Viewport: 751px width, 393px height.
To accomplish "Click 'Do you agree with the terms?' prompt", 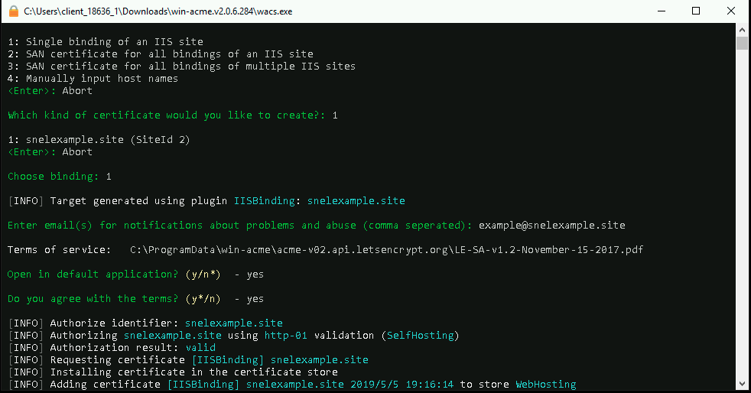I will pyautogui.click(x=93, y=299).
